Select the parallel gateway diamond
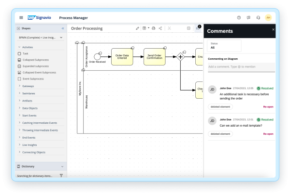 180,57
